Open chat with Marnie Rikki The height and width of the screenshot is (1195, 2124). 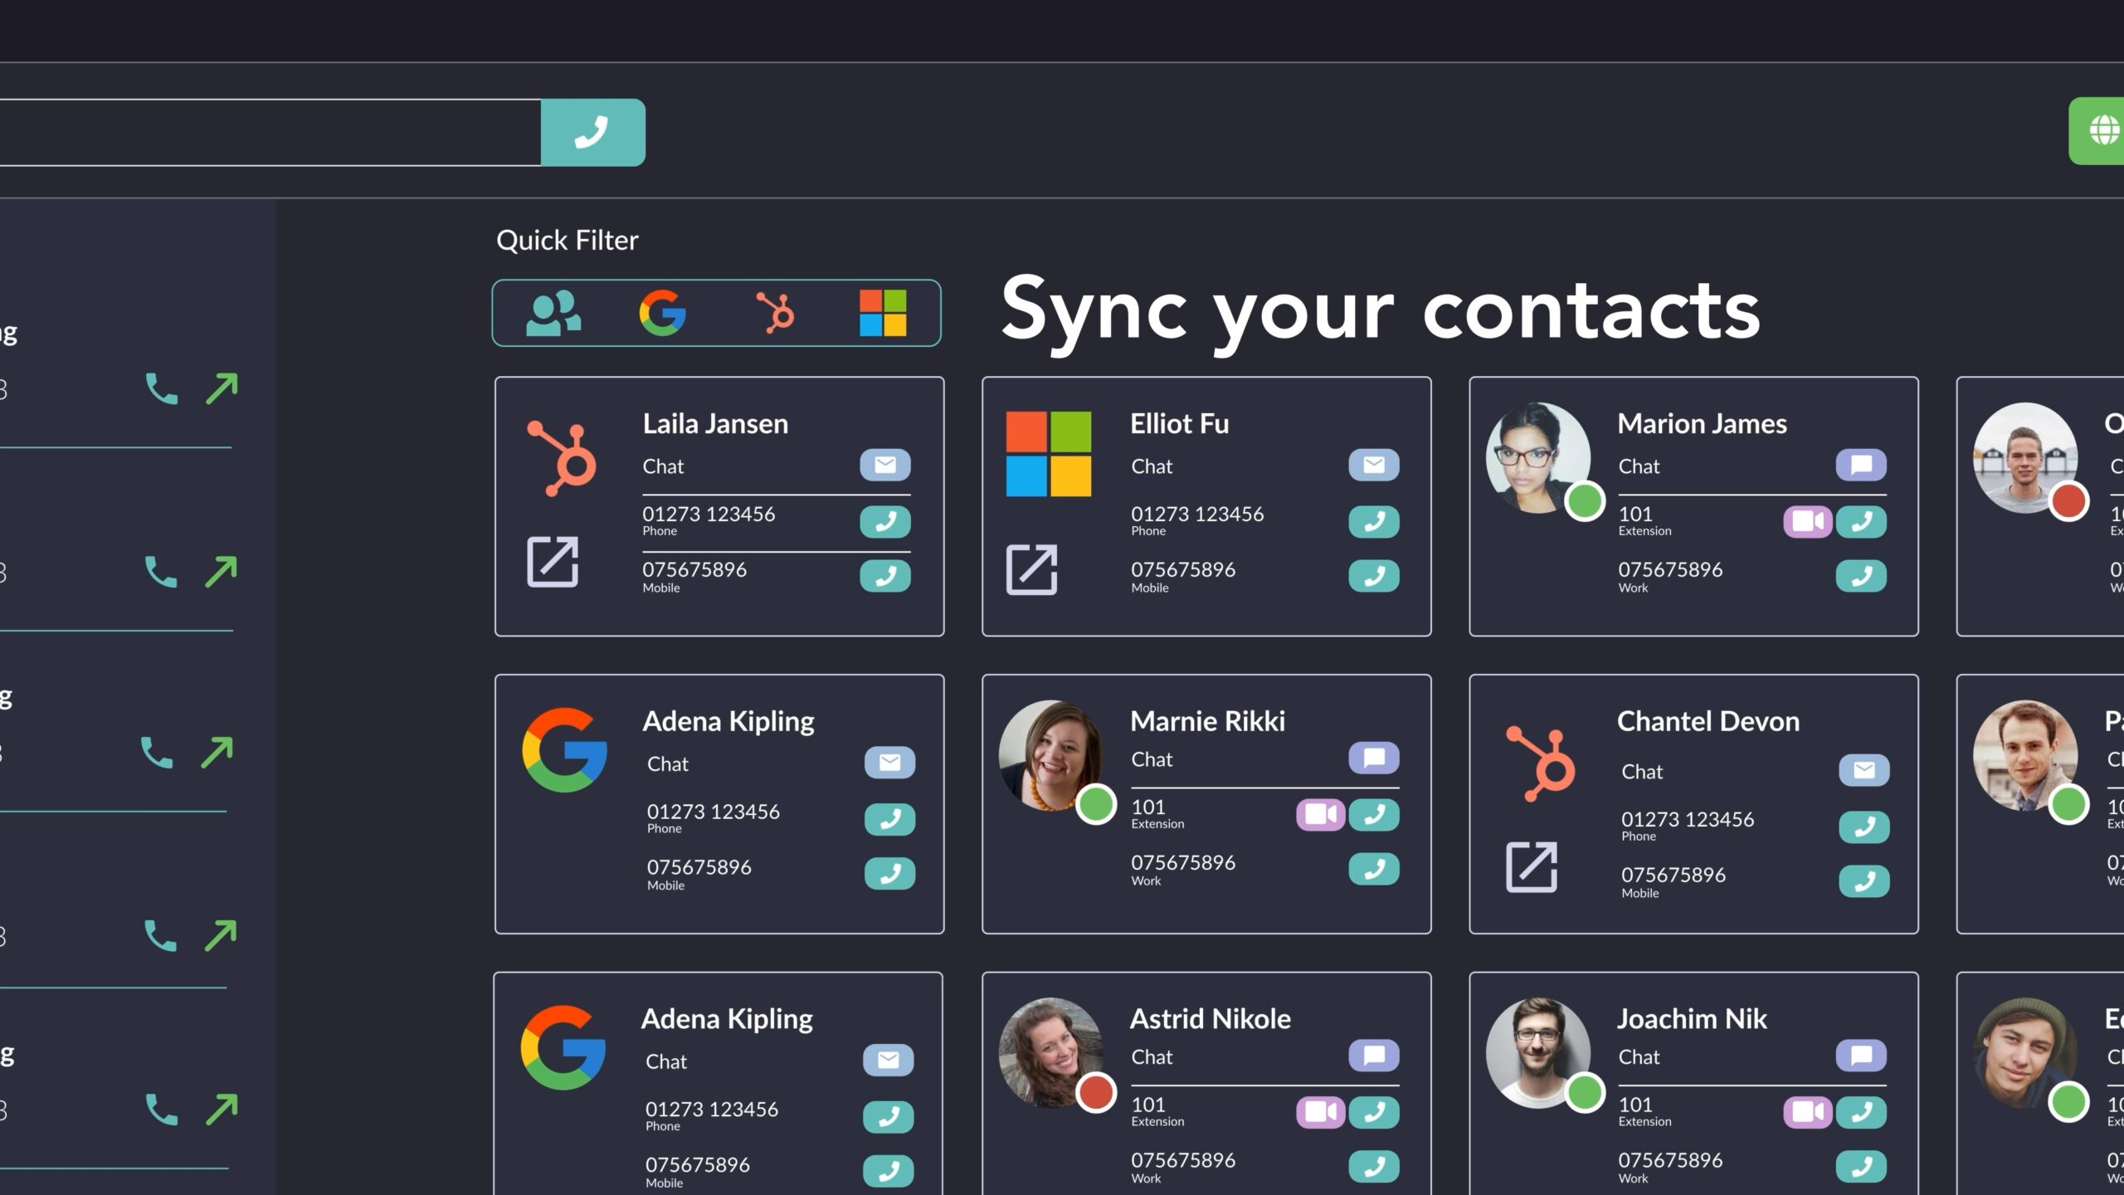[1373, 758]
